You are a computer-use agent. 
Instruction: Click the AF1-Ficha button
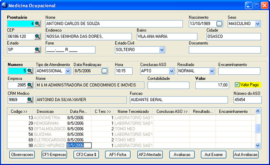coord(118,155)
